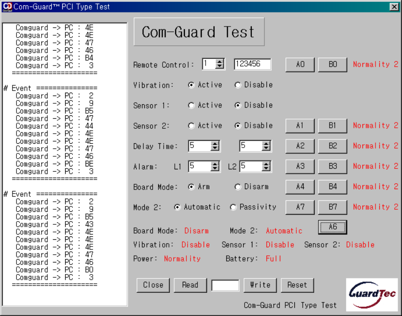
Task: Click the B1 button
Action: click(333, 125)
